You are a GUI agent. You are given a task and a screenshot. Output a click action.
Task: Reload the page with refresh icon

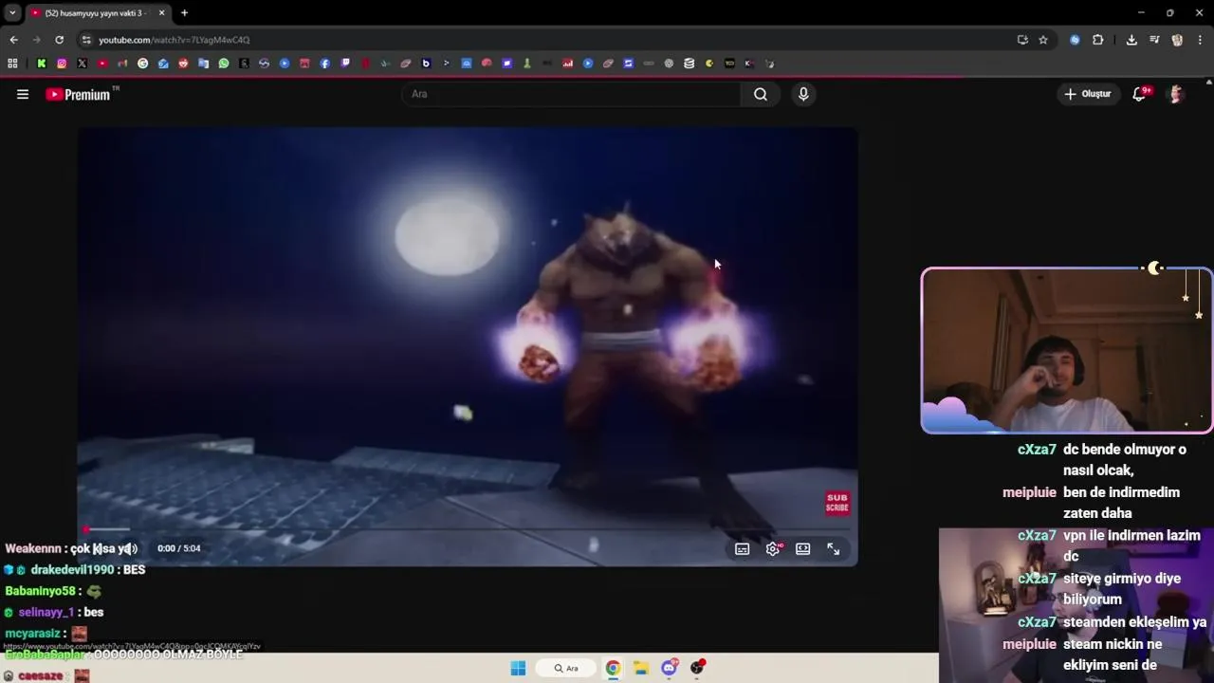(x=59, y=40)
